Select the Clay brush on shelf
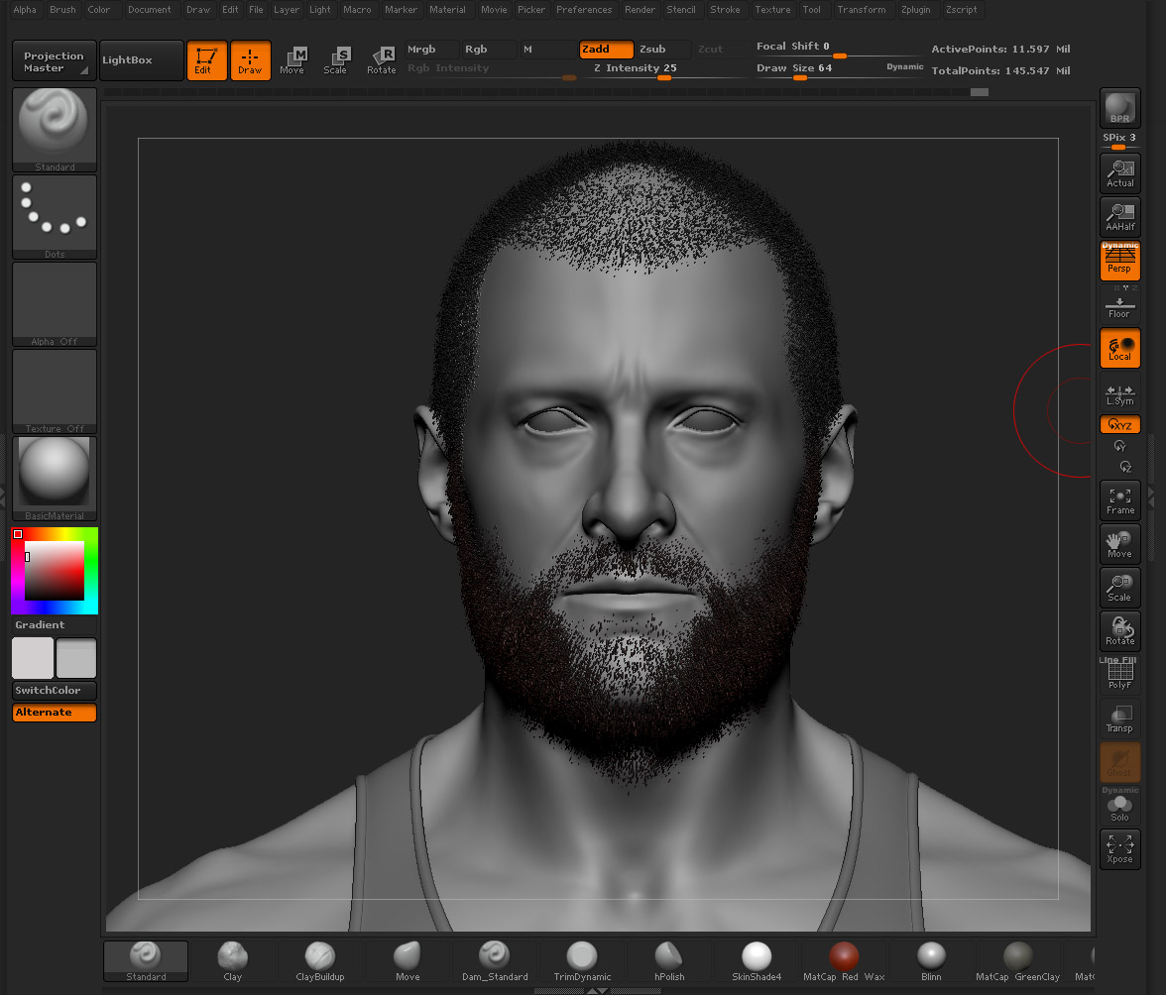The width and height of the screenshot is (1166, 995). click(233, 961)
